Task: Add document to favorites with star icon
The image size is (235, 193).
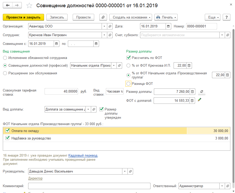Action: pos(30,5)
